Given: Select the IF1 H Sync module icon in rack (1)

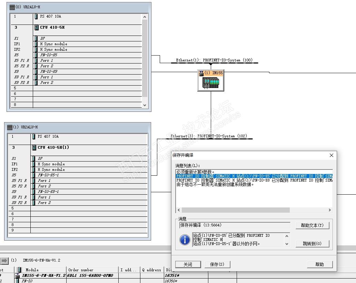Looking at the screenshot, I should click(33, 164).
